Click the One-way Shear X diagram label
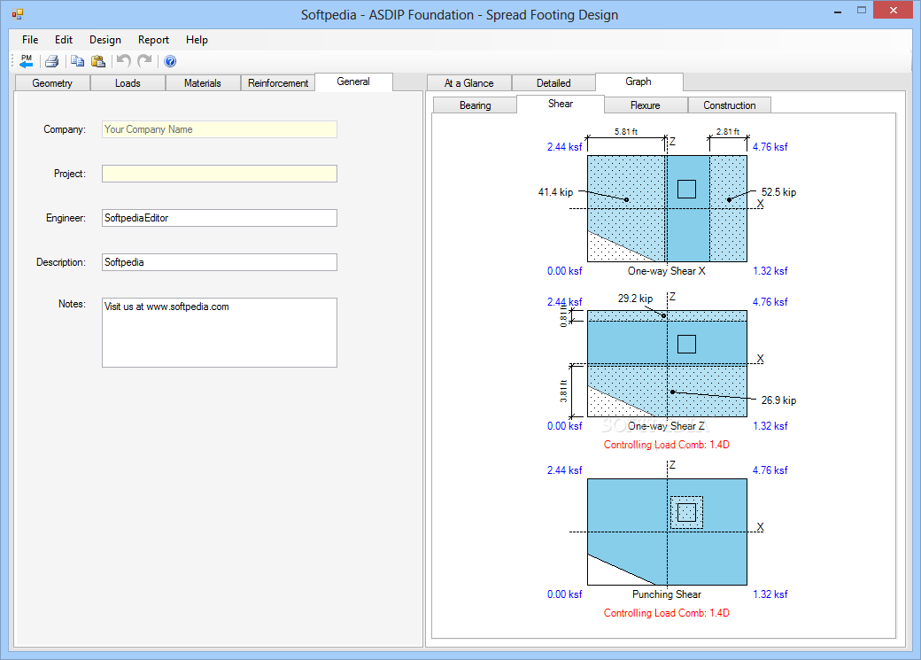Image resolution: width=921 pixels, height=660 pixels. (667, 271)
